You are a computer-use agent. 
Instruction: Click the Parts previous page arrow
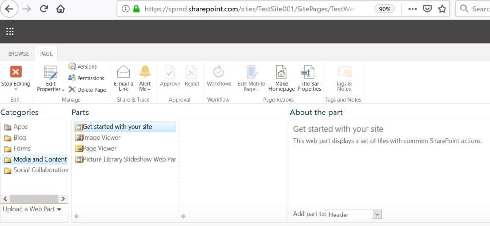point(76,216)
